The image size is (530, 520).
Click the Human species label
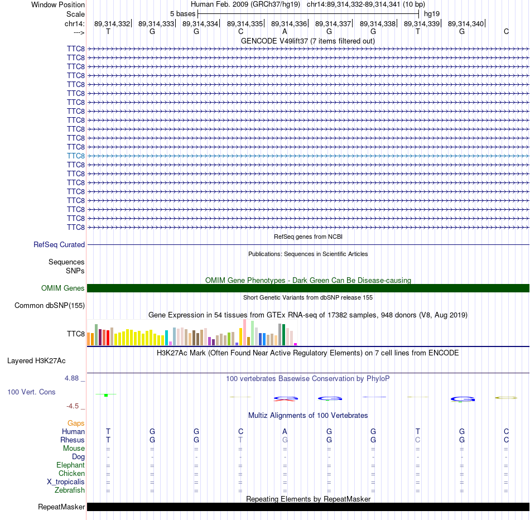click(73, 431)
